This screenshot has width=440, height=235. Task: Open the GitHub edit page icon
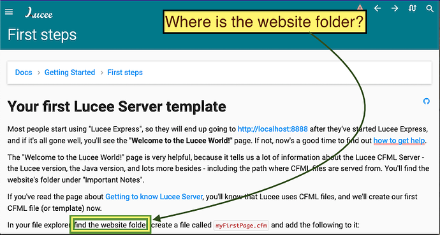pos(426,101)
